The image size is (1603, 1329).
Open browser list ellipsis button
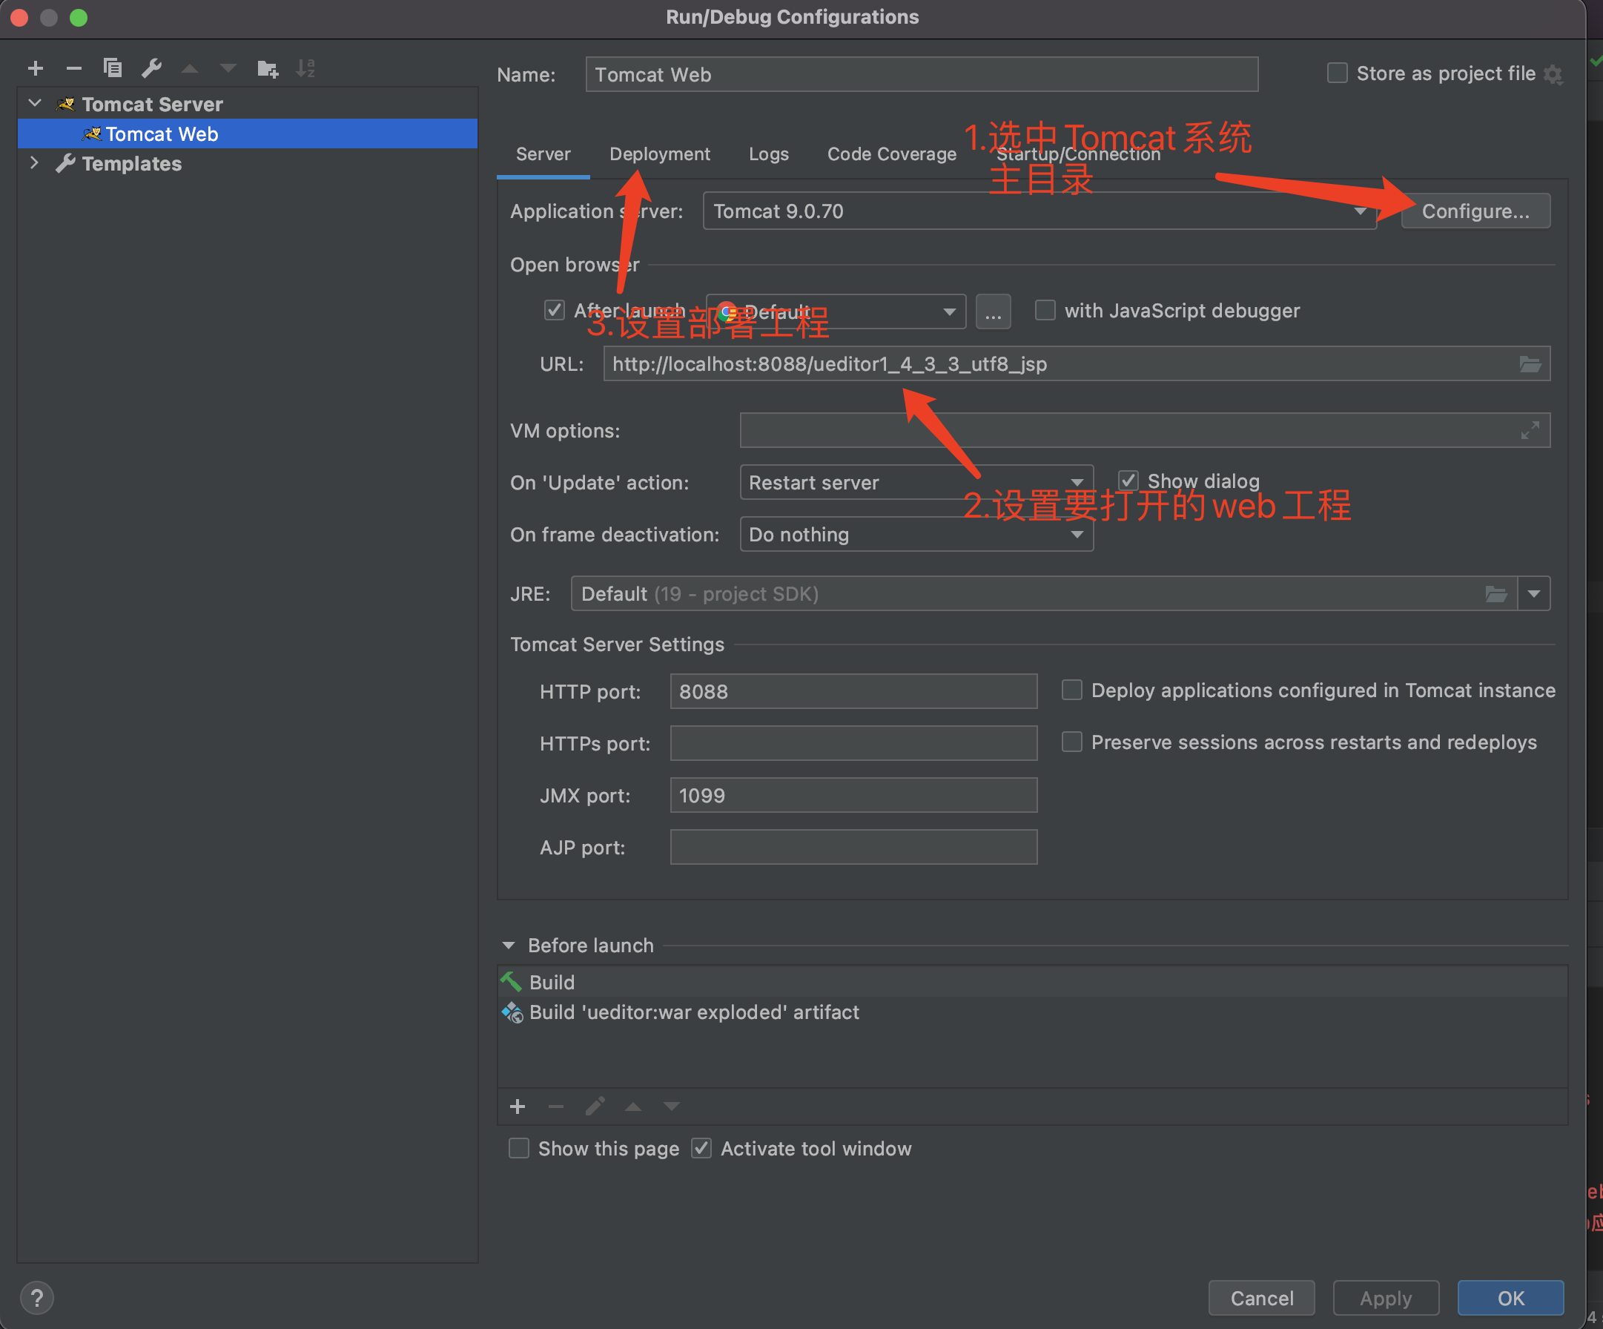click(993, 311)
